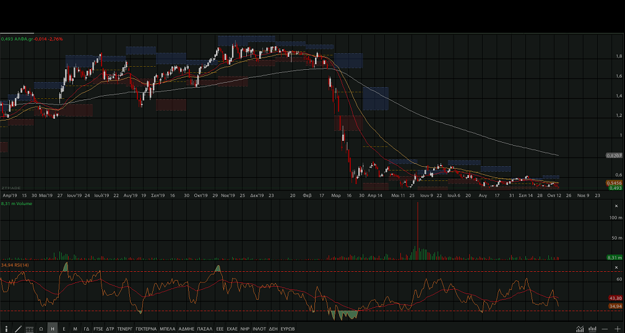This screenshot has height=333, width=625.
Task: Open the info icon in bottom toolbar
Action: [6, 329]
